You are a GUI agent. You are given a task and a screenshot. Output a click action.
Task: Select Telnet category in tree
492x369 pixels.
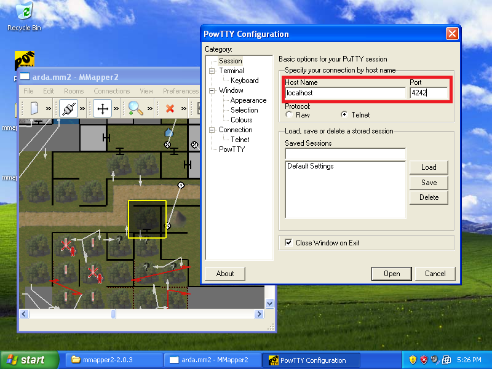[x=240, y=140]
